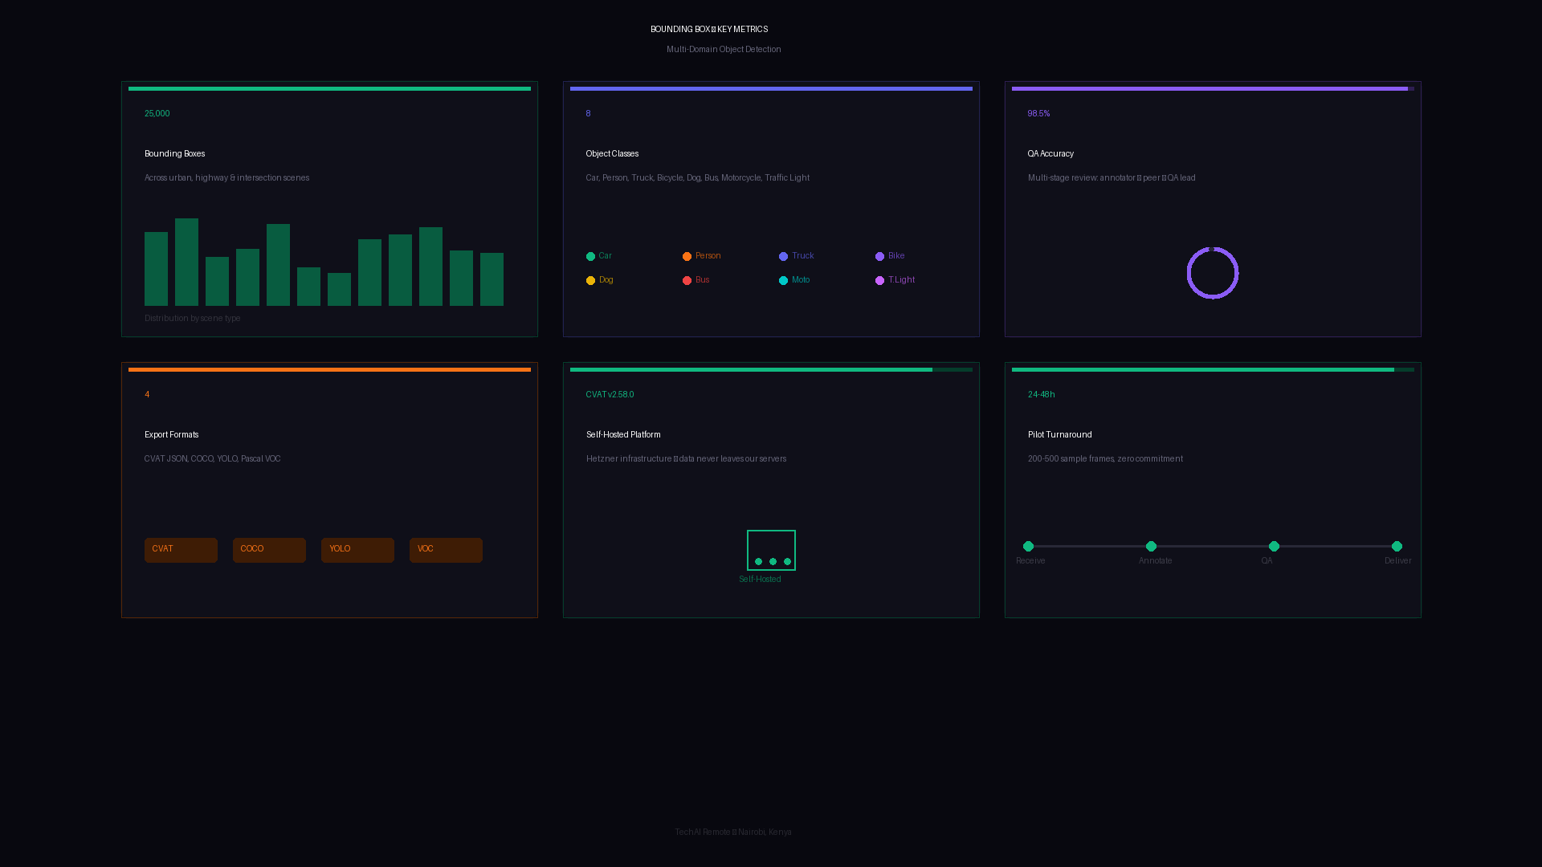
Task: Click the Self-Hosted server box icon
Action: coord(771,550)
